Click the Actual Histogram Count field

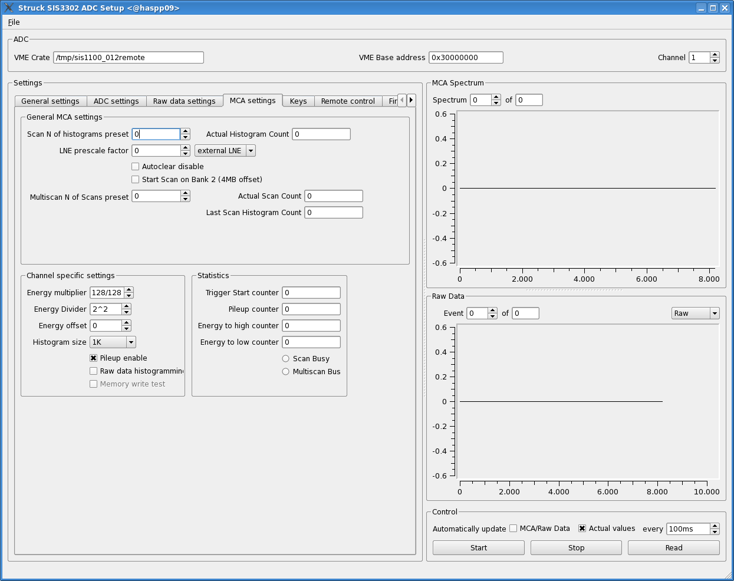[321, 134]
